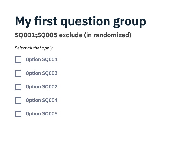Click the 'Option SQ005' label text
Viewport: 174px width, 144px height.
coord(41,114)
